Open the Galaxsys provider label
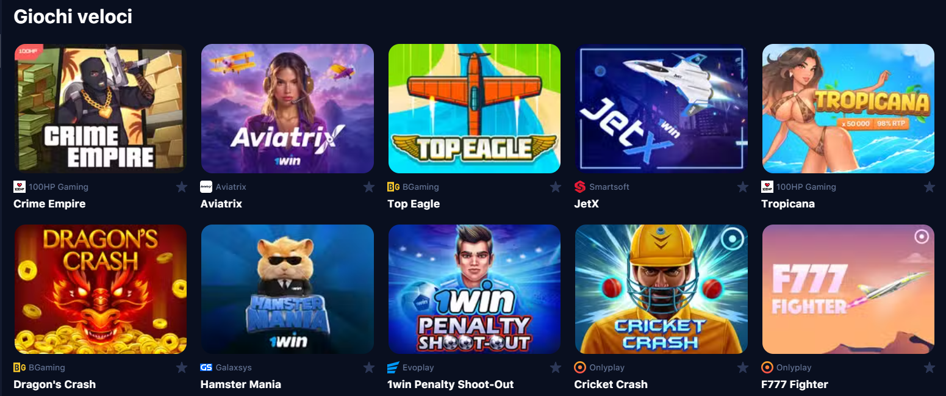Image resolution: width=946 pixels, height=396 pixels. (234, 367)
